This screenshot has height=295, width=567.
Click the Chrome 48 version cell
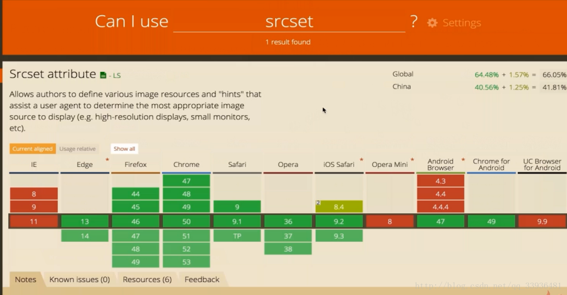(x=186, y=194)
